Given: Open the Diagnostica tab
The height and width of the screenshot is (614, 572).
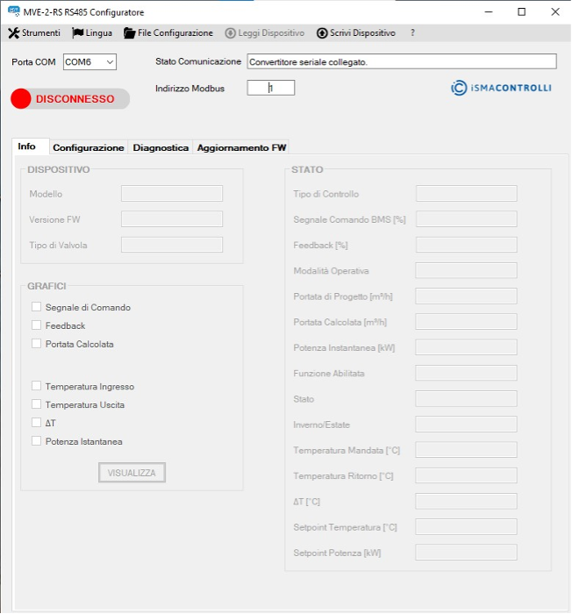Looking at the screenshot, I should click(x=161, y=148).
